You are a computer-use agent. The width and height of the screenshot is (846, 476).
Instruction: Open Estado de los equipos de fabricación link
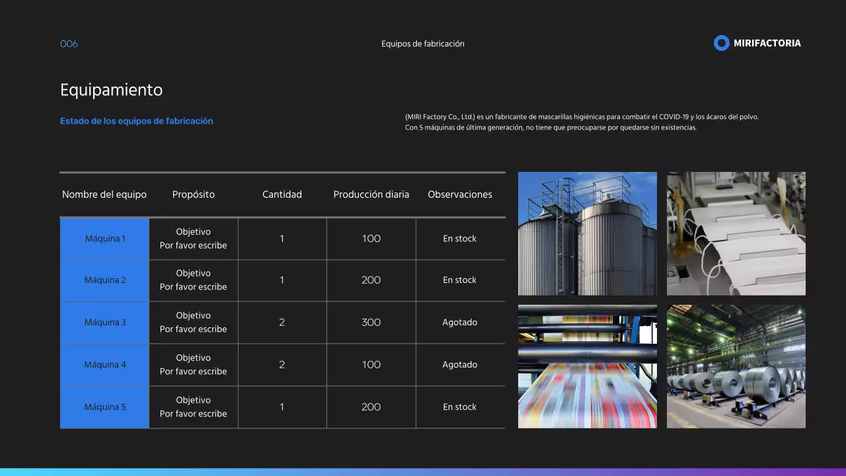tap(137, 121)
